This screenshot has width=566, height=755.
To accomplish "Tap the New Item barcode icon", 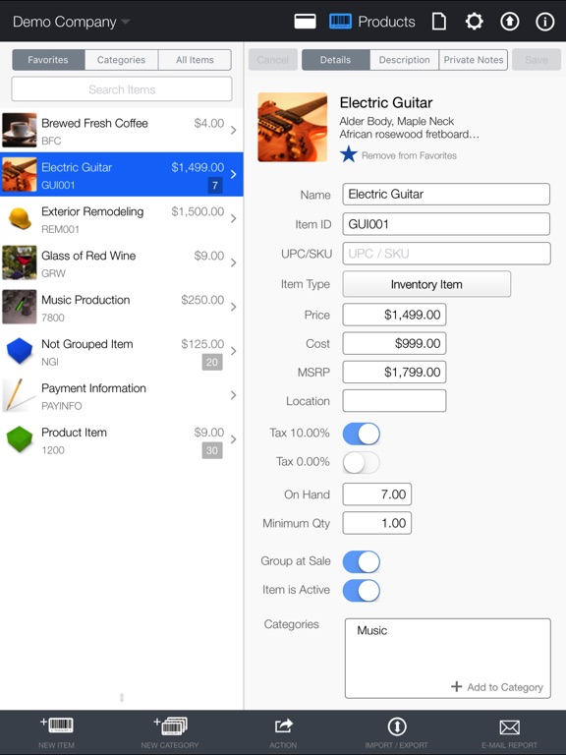I will point(57,725).
